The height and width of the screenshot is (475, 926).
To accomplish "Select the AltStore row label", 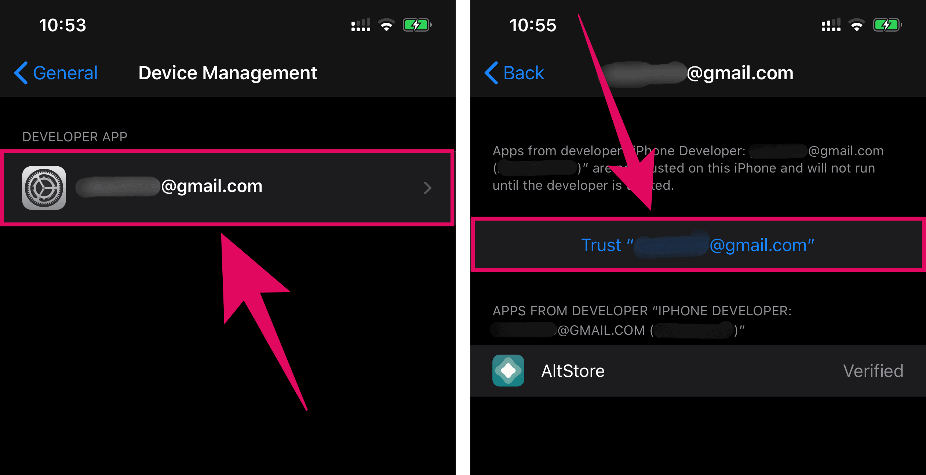I will (573, 371).
